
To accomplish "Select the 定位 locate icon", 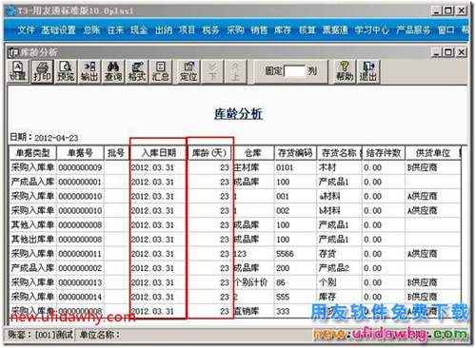I will pyautogui.click(x=188, y=71).
